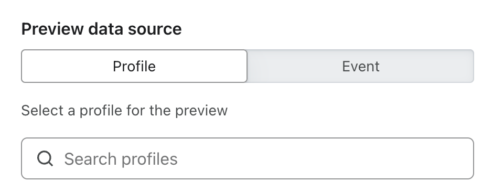Screen dimensions: 493x192
Task: Toggle the data source to Profile
Action: pyautogui.click(x=134, y=66)
